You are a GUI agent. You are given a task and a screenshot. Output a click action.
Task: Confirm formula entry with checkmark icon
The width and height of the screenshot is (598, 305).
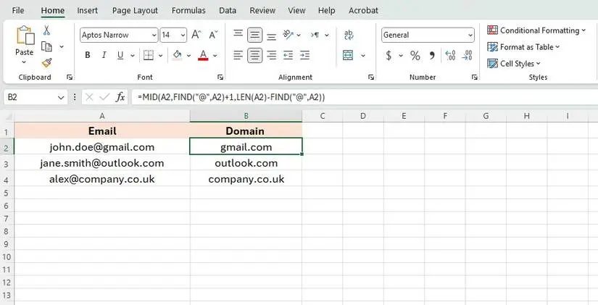tap(104, 97)
